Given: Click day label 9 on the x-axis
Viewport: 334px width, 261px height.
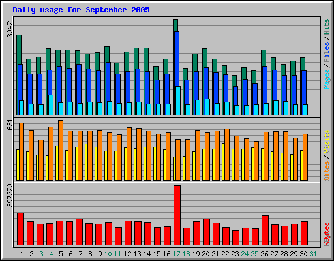Looking at the screenshot, I should (100, 254).
